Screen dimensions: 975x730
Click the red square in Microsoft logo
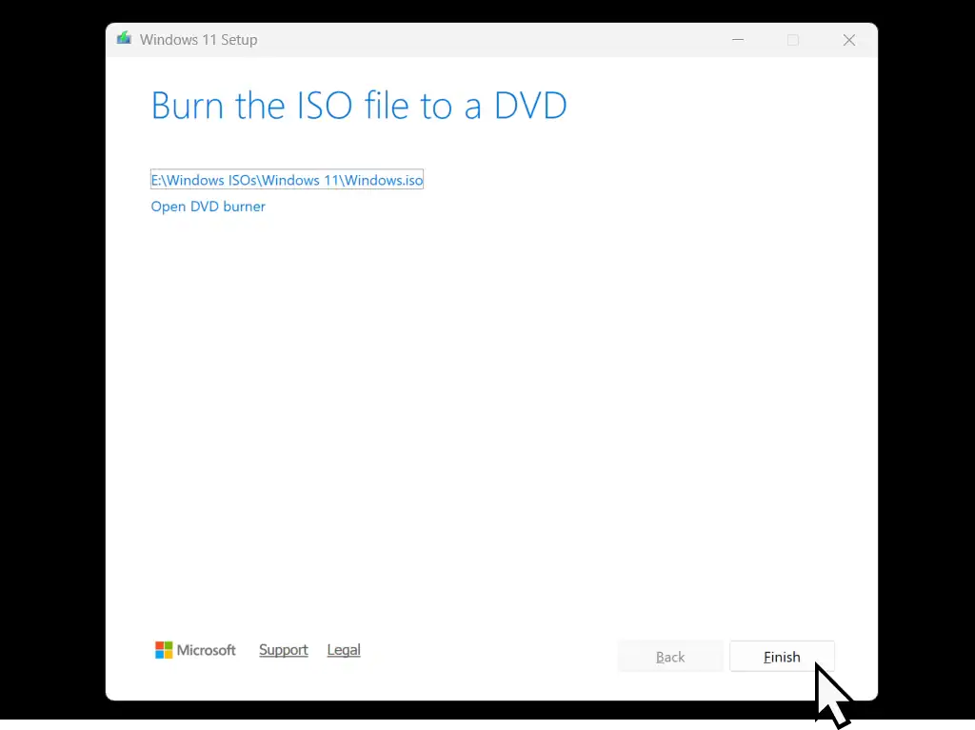click(x=160, y=645)
